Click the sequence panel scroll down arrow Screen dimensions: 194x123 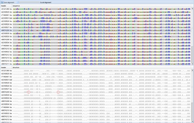pos(192,64)
